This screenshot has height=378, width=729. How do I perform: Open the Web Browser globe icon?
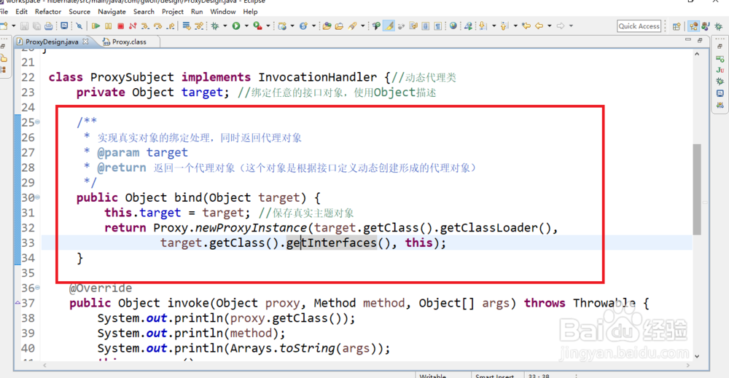pyautogui.click(x=453, y=26)
